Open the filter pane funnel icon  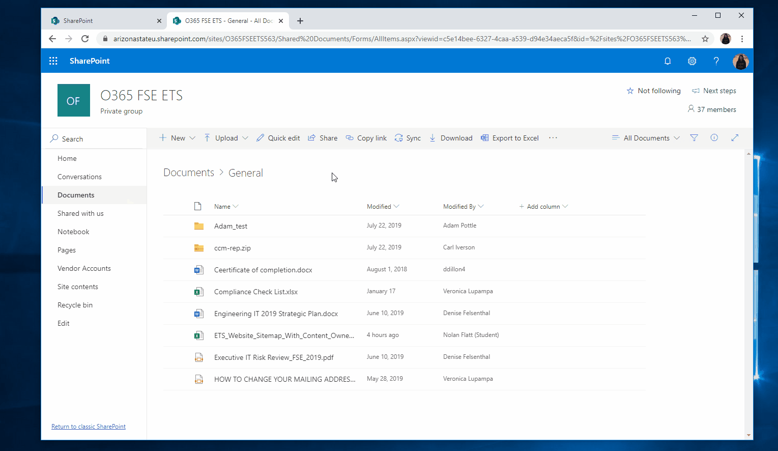tap(694, 138)
